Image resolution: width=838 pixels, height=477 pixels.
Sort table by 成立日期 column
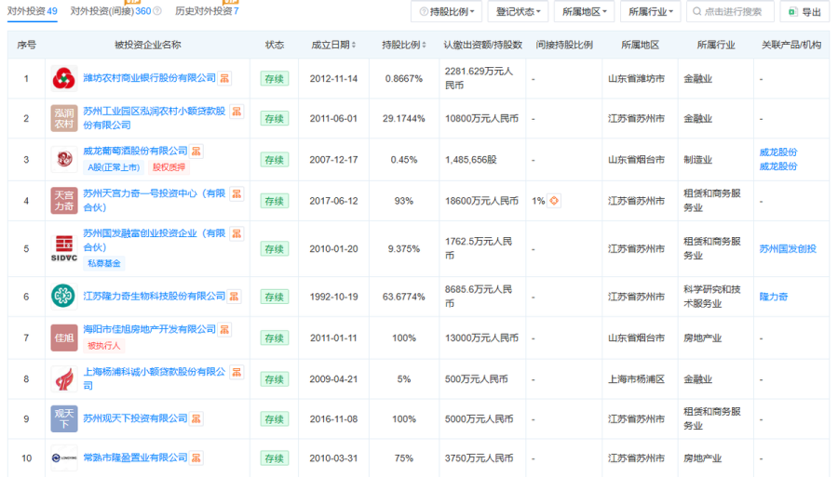(333, 45)
